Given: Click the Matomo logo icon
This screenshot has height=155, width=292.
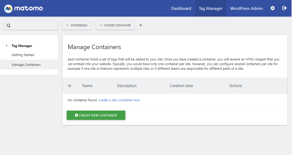Looking at the screenshot, I should click(8, 9).
